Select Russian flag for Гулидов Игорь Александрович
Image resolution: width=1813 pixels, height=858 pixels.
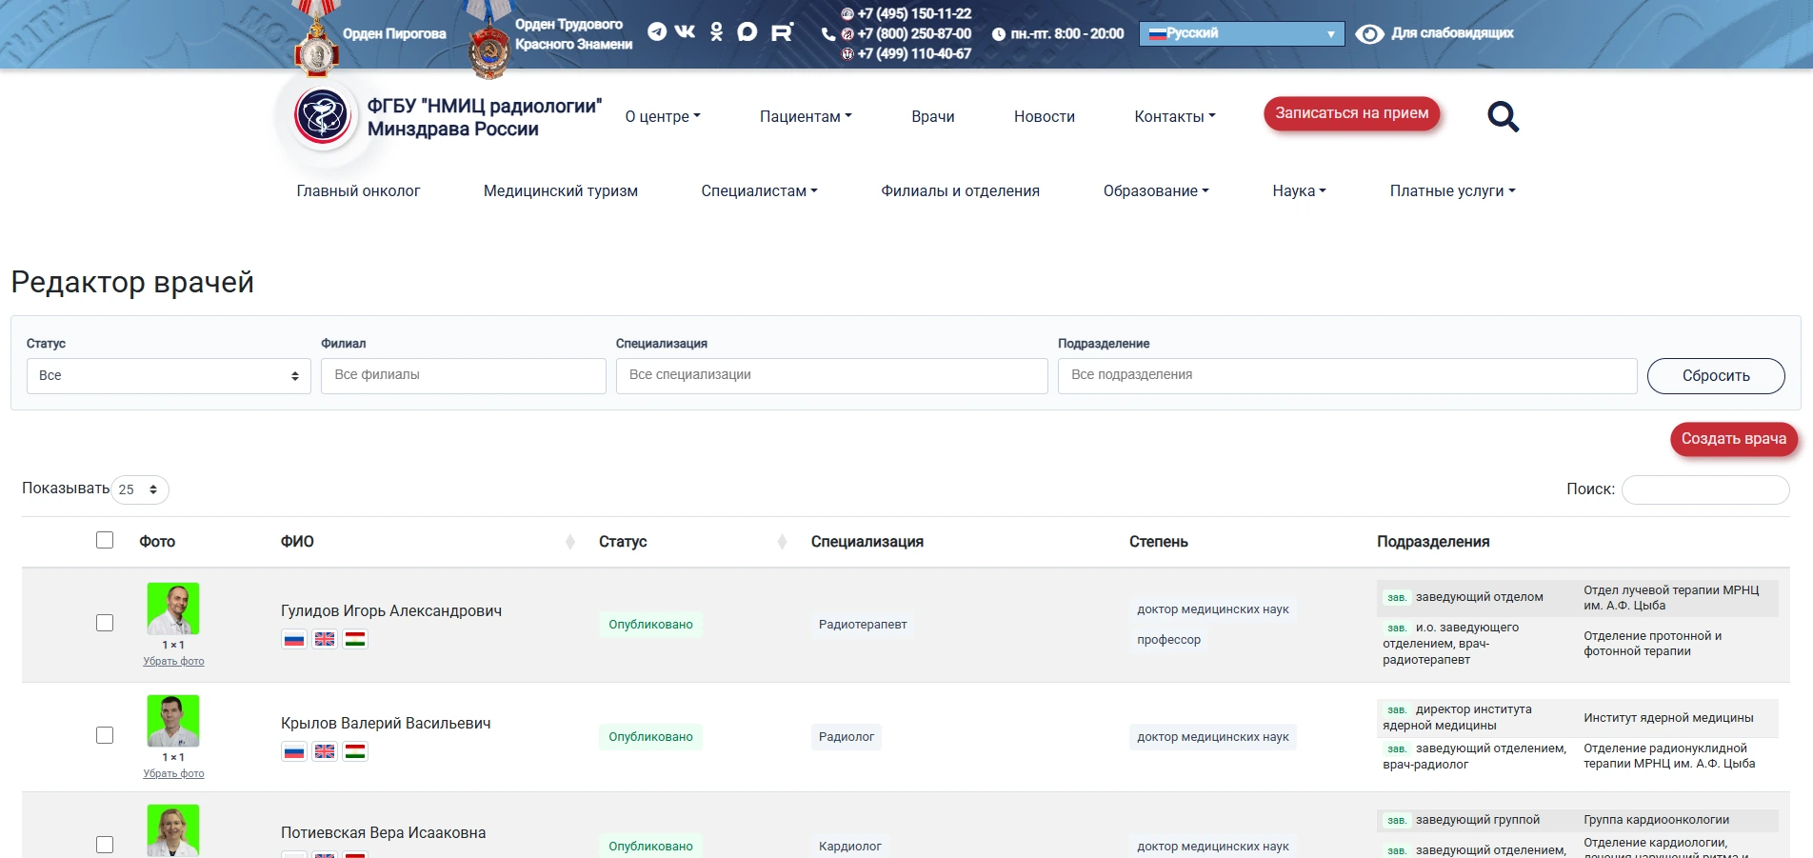(294, 639)
